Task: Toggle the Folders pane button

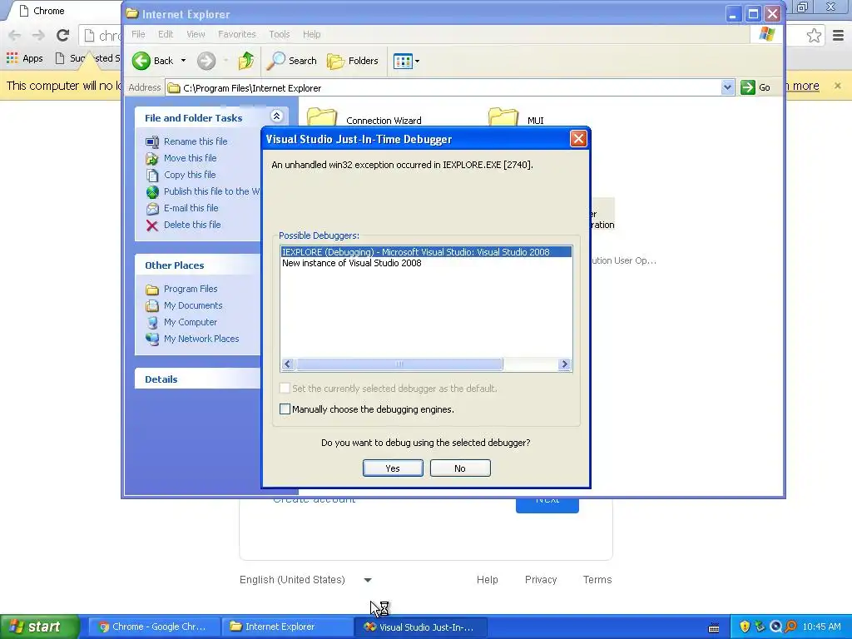Action: [353, 61]
